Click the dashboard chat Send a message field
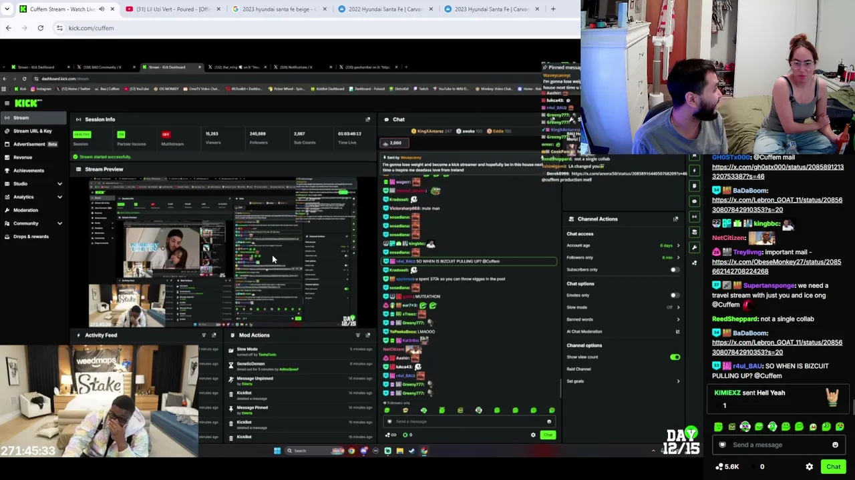855x480 pixels. 470,421
